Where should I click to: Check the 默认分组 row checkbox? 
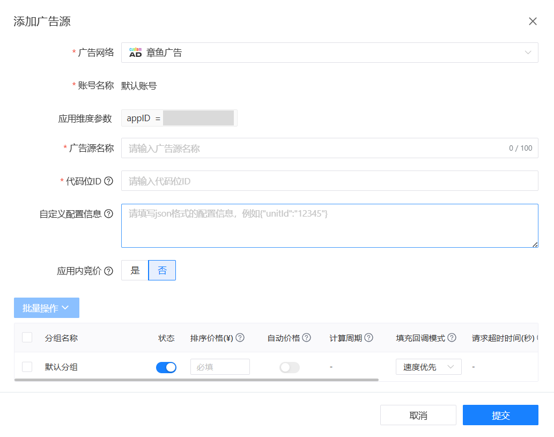tap(26, 367)
